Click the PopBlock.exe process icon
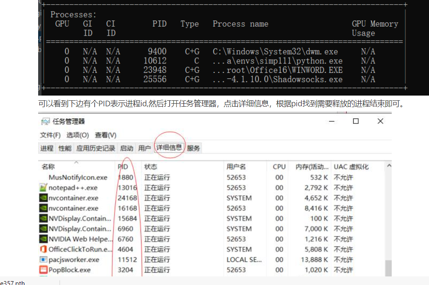 coord(43,270)
